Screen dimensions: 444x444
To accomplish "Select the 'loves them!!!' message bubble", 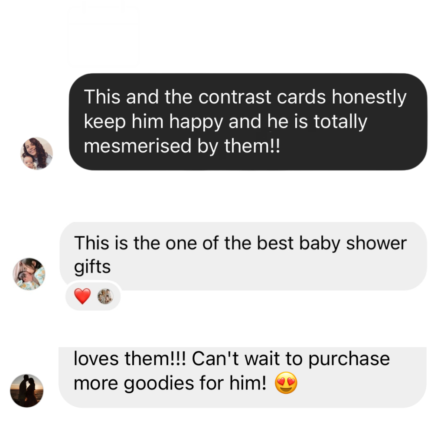I will [242, 377].
